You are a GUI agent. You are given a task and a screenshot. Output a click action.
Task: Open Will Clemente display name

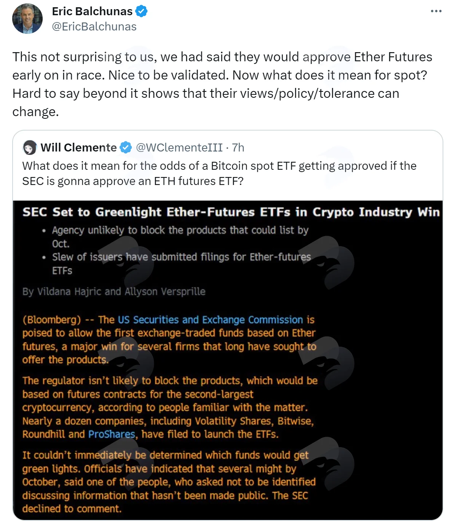(79, 147)
